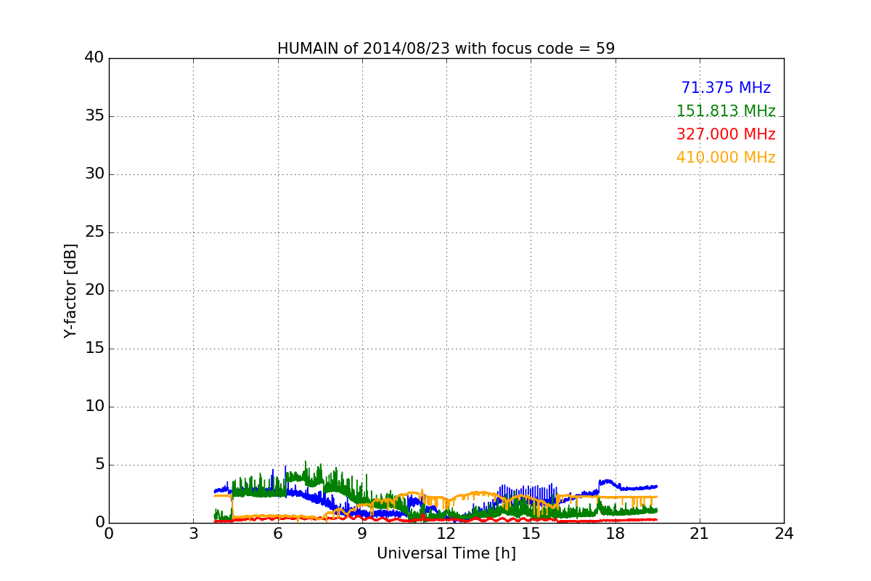Select the red 327.000 MHz legend label
The width and height of the screenshot is (871, 581).
(726, 134)
